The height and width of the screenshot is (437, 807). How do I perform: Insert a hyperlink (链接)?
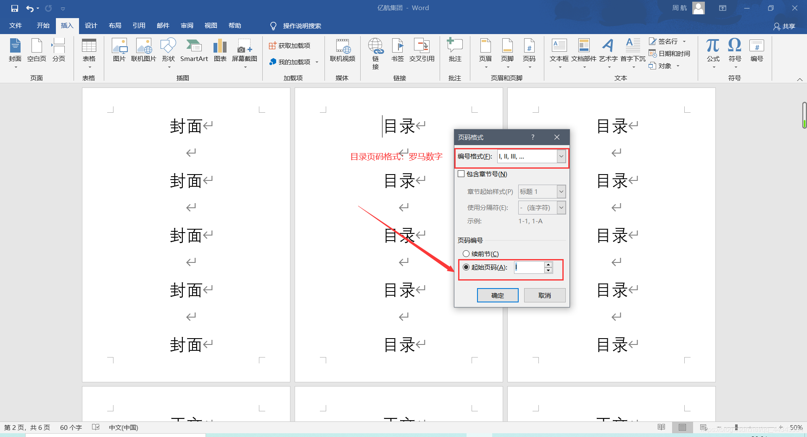pos(375,54)
